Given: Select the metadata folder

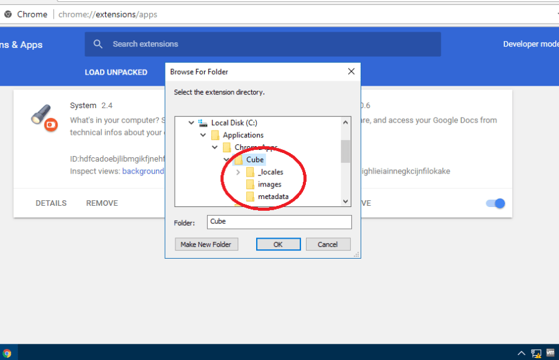Looking at the screenshot, I should point(273,197).
